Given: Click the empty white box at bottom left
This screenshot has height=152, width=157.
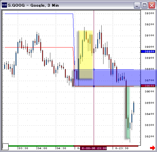Looking at the screenshot, I should tap(5, 147).
